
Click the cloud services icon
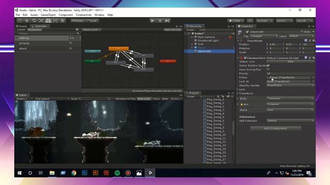point(250,21)
